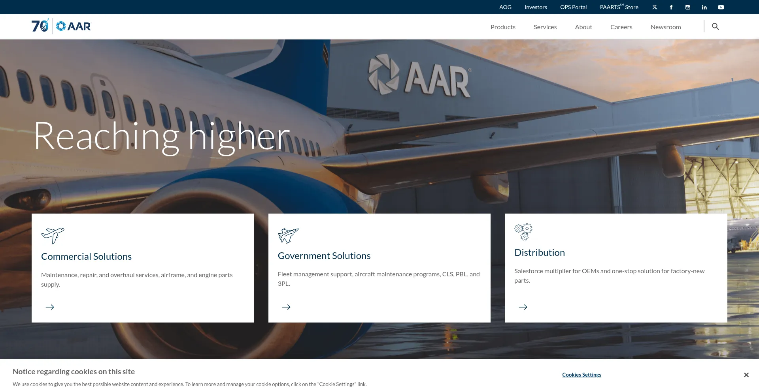Viewport: 759px width, 392px height.
Task: Click the Facebook icon in top bar
Action: coord(671,7)
